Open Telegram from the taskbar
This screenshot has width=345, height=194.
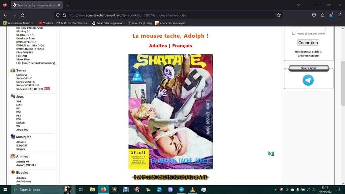pyautogui.click(x=181, y=189)
